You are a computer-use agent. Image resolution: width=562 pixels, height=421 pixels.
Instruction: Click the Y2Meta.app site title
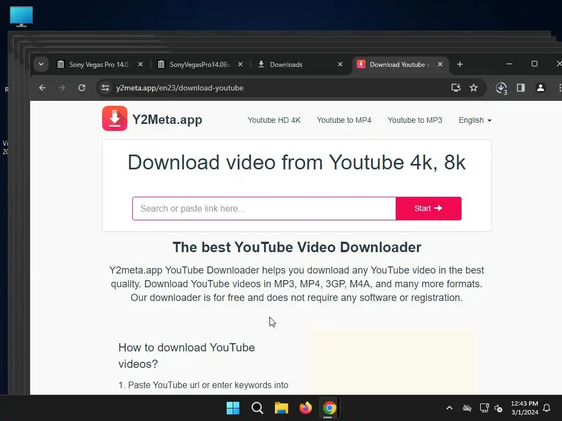(x=167, y=119)
